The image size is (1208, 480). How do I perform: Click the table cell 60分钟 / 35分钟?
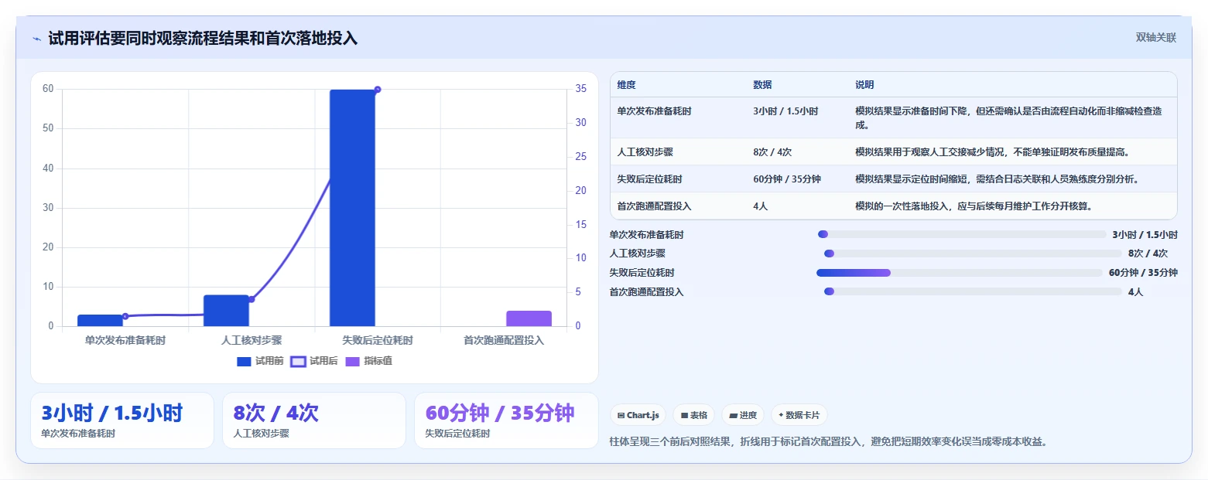[787, 179]
